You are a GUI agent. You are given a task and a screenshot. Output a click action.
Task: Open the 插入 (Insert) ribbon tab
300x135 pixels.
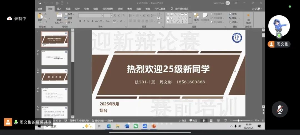point(59,9)
